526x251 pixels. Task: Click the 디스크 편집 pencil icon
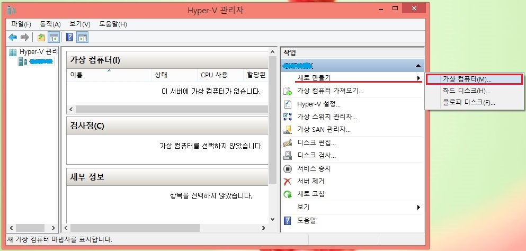click(288, 142)
